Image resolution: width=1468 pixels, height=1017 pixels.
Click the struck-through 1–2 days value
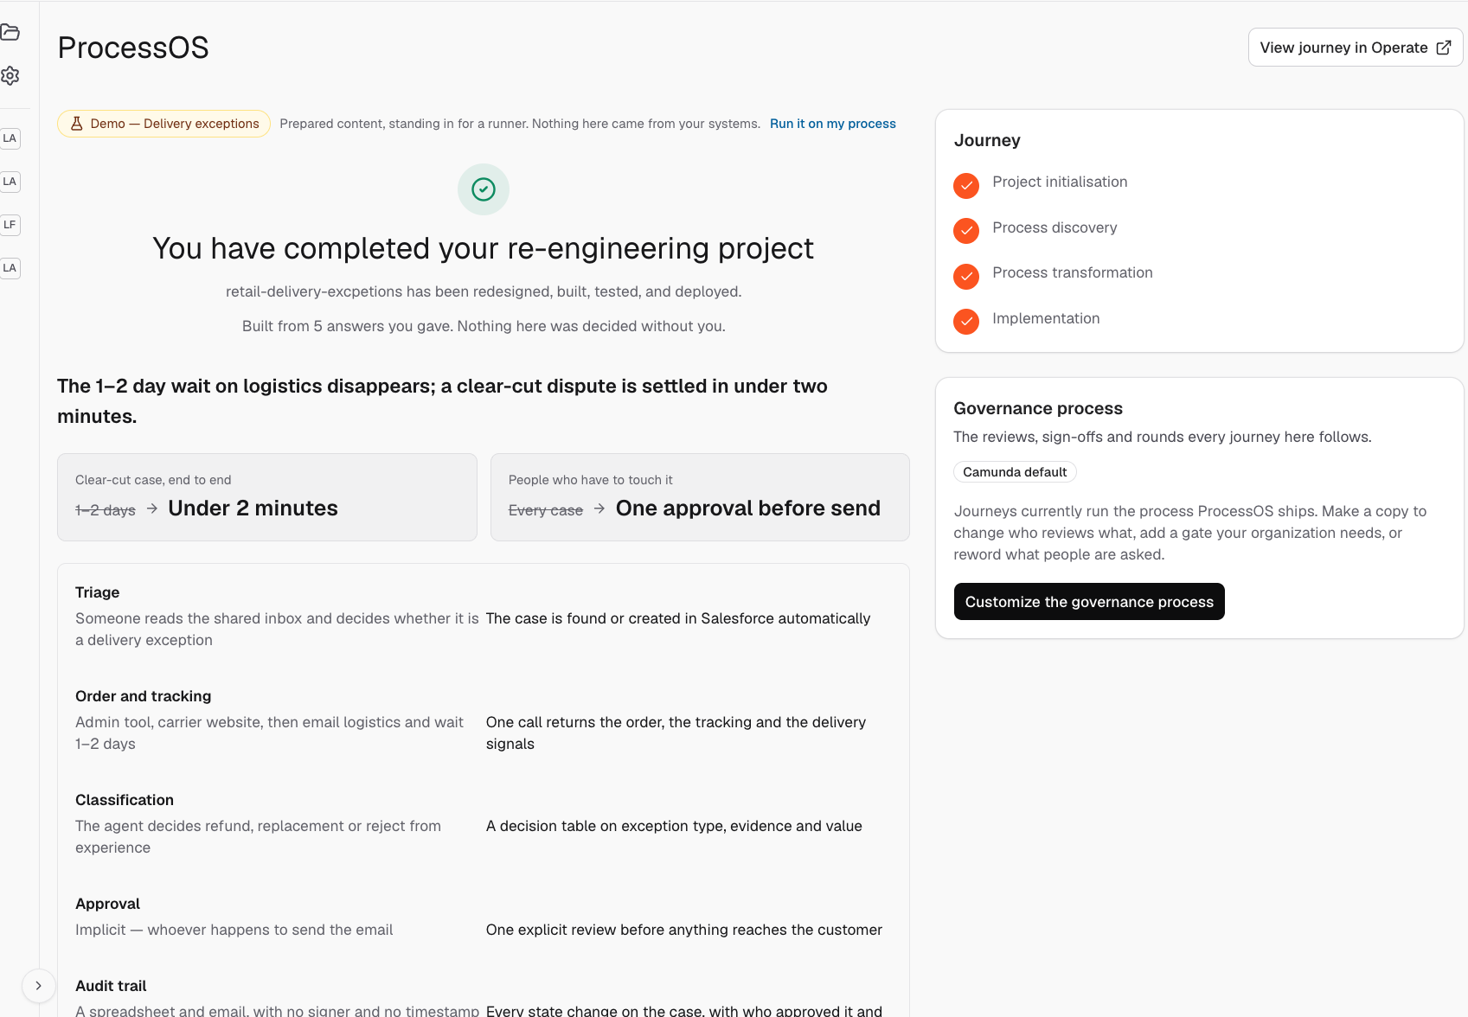[106, 510]
